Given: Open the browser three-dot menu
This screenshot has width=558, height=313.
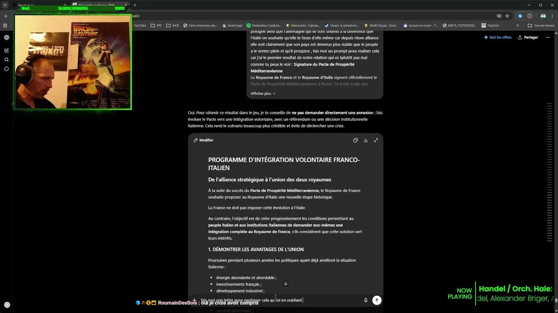Looking at the screenshot, I should click(552, 16).
